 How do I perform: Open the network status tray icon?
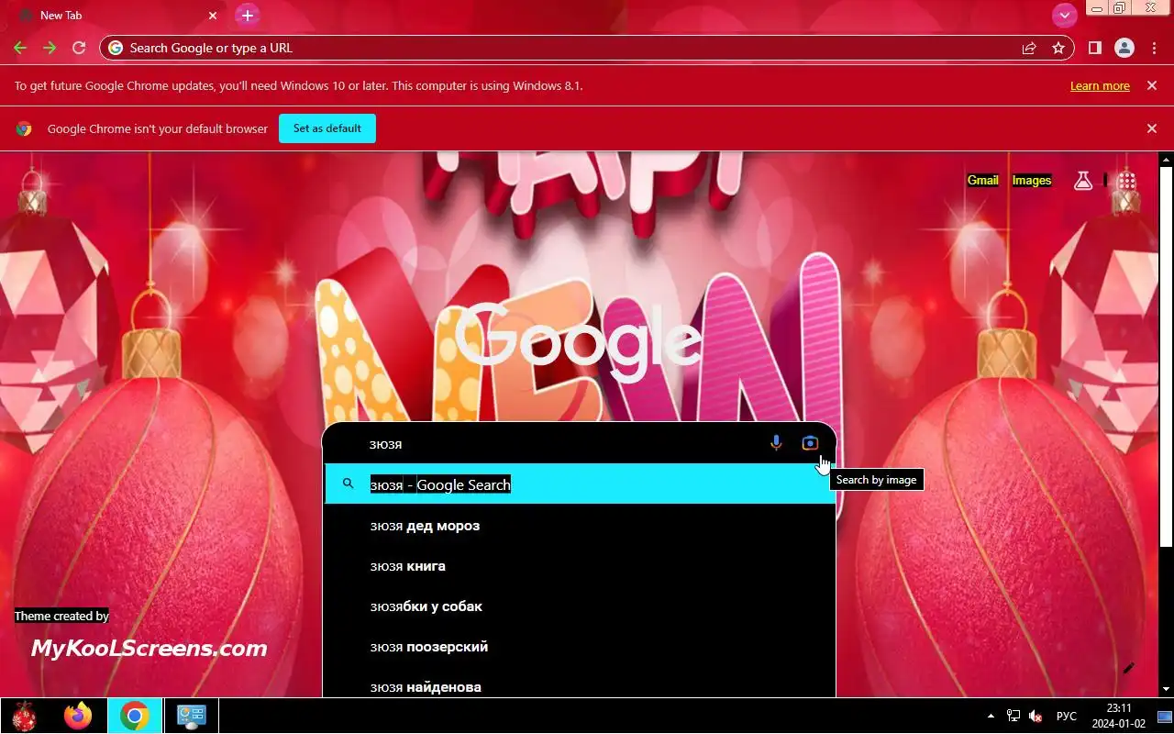[1013, 716]
